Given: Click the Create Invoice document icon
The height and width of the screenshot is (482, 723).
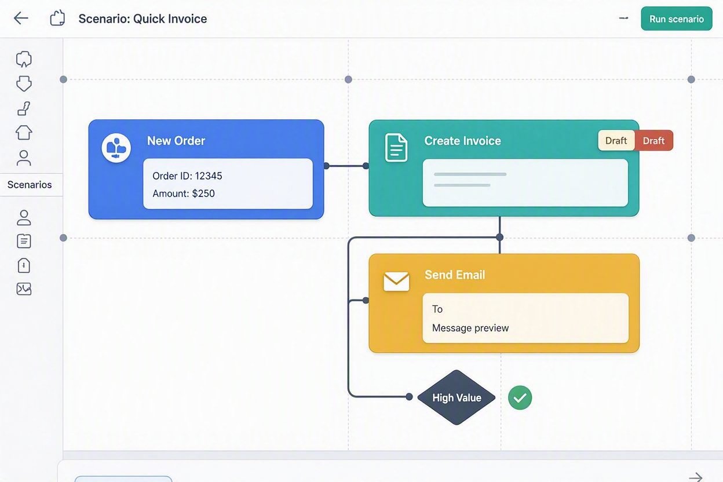Looking at the screenshot, I should [396, 148].
